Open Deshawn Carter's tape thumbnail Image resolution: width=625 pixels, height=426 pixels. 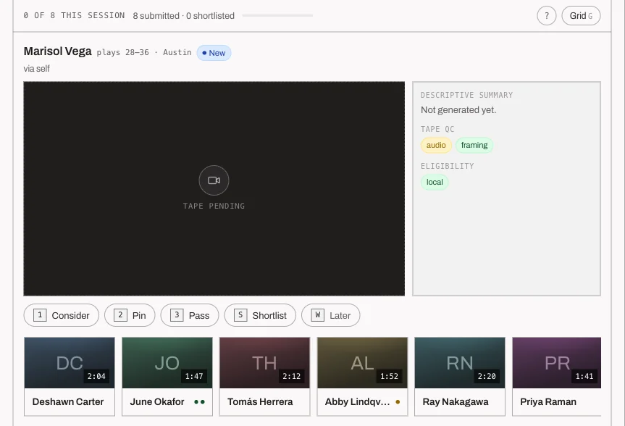pos(70,362)
